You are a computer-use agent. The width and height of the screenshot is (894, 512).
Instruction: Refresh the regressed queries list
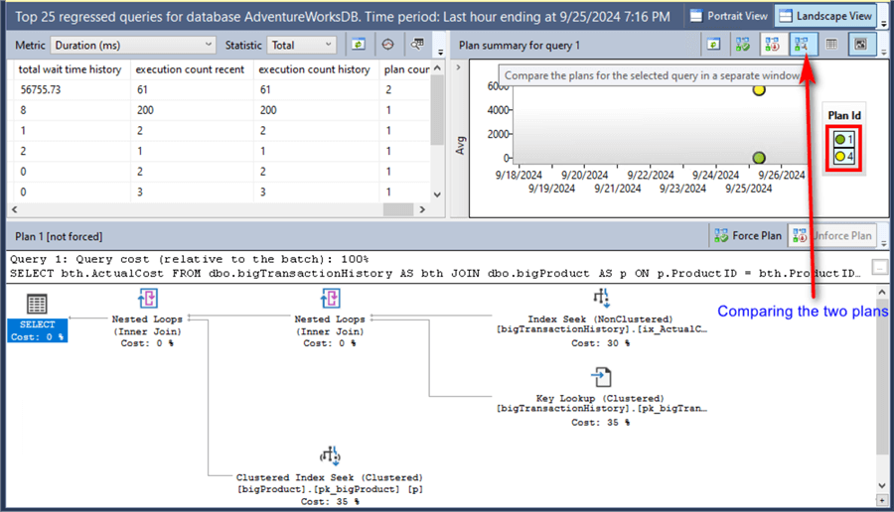[x=358, y=45]
